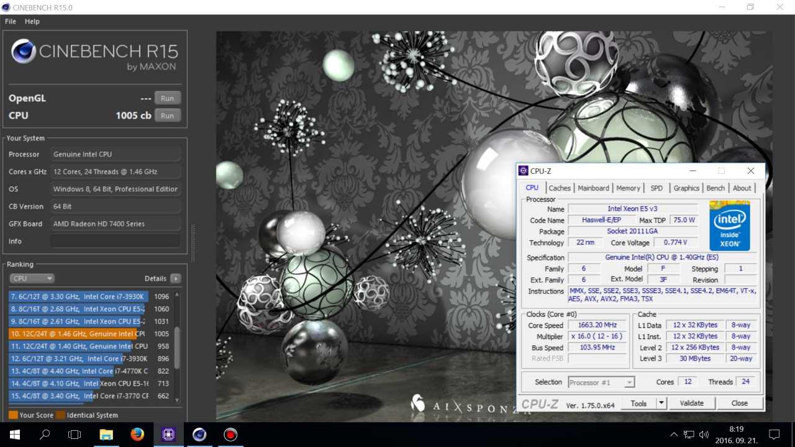Expand ranking Details arrow button

coord(175,279)
